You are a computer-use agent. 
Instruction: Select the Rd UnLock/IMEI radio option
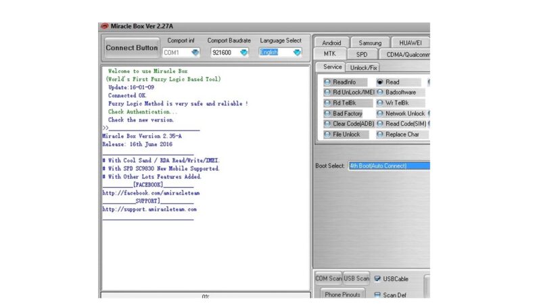(349, 93)
